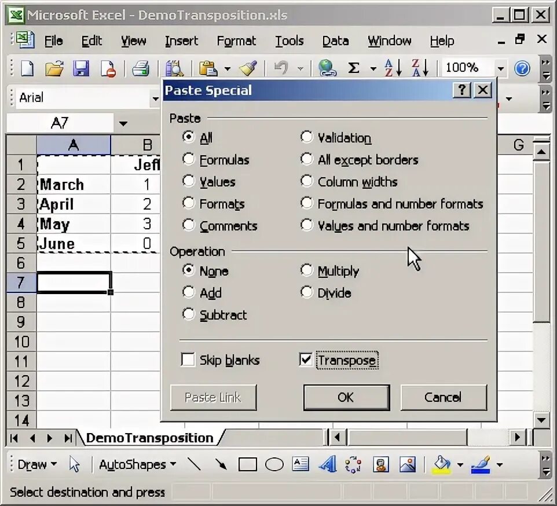Click the Paste Special dialog help button
The width and height of the screenshot is (557, 506).
click(x=462, y=90)
